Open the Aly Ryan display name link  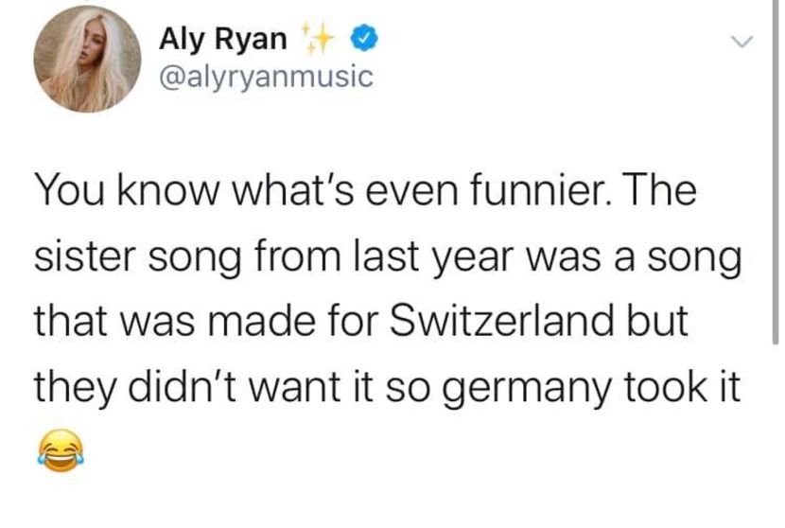pyautogui.click(x=222, y=39)
